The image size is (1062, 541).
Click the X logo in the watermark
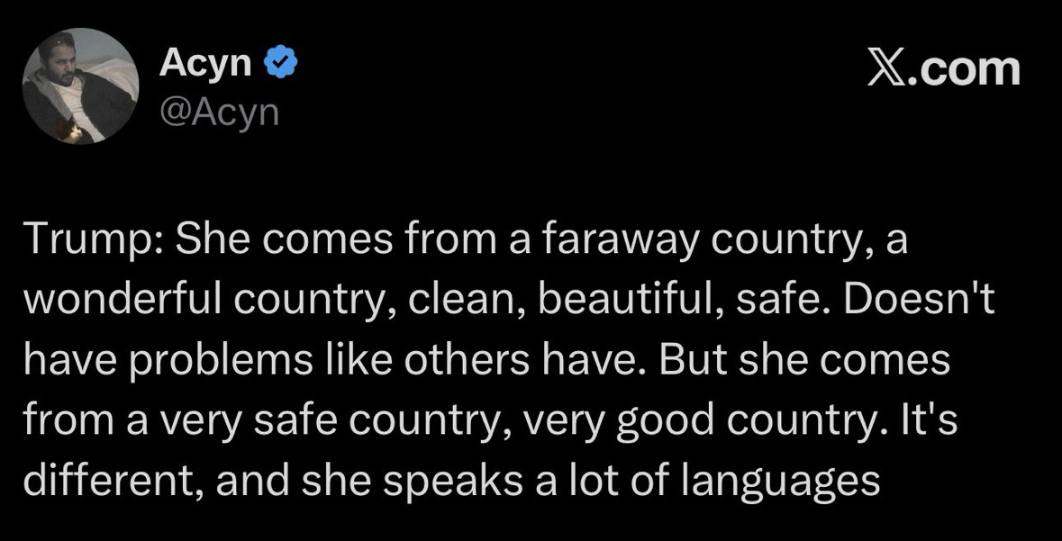[885, 68]
